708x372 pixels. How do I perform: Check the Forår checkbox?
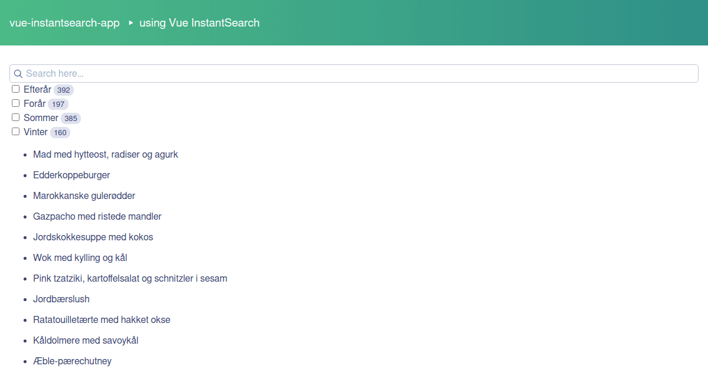click(x=15, y=103)
